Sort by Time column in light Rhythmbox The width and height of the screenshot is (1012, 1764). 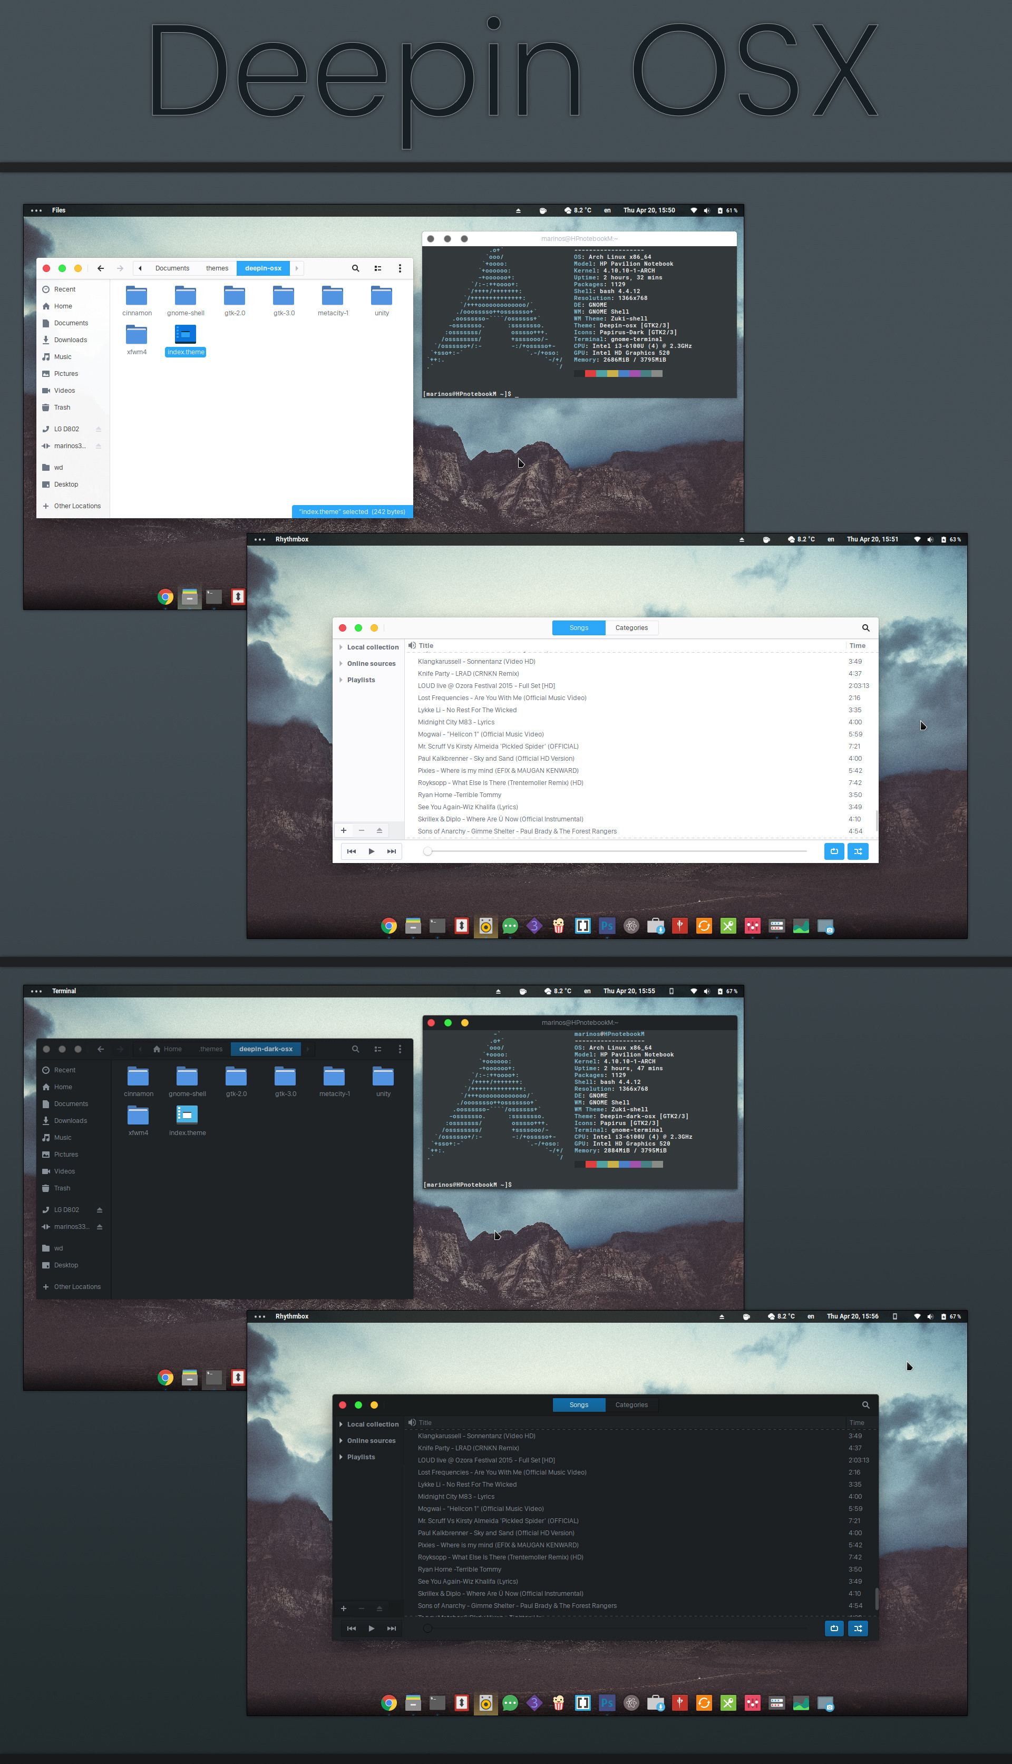[857, 646]
